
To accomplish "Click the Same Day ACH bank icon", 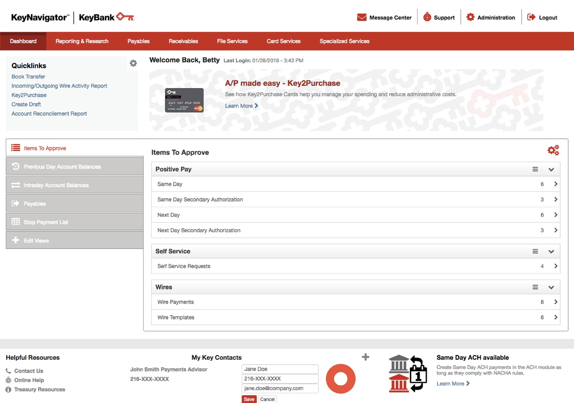I will tap(408, 373).
